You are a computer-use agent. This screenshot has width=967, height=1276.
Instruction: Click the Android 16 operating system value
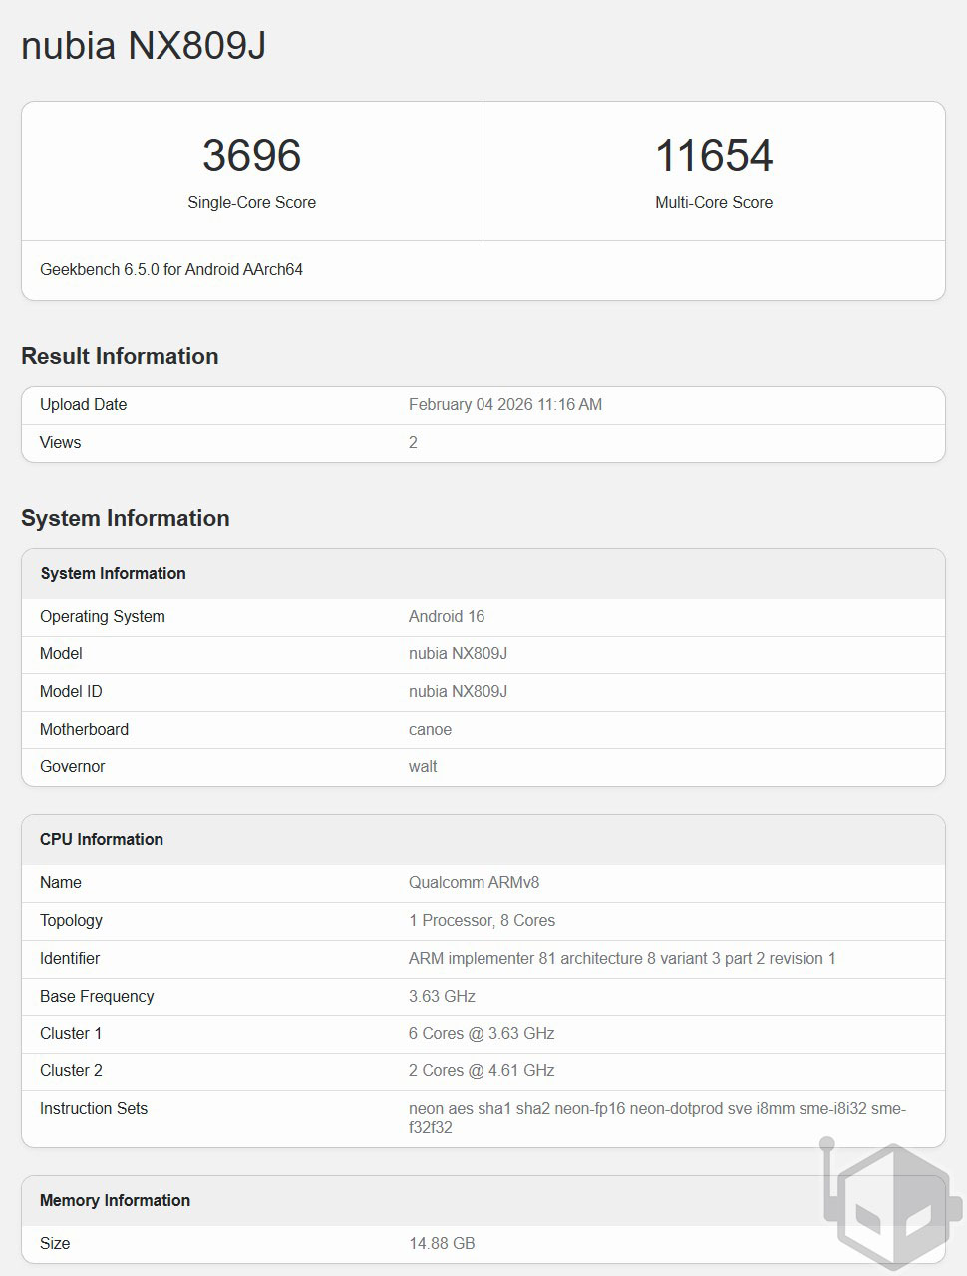tap(446, 616)
